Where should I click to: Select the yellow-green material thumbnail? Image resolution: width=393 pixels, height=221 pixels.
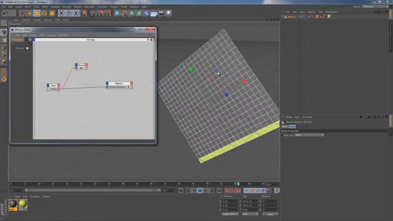click(x=23, y=204)
